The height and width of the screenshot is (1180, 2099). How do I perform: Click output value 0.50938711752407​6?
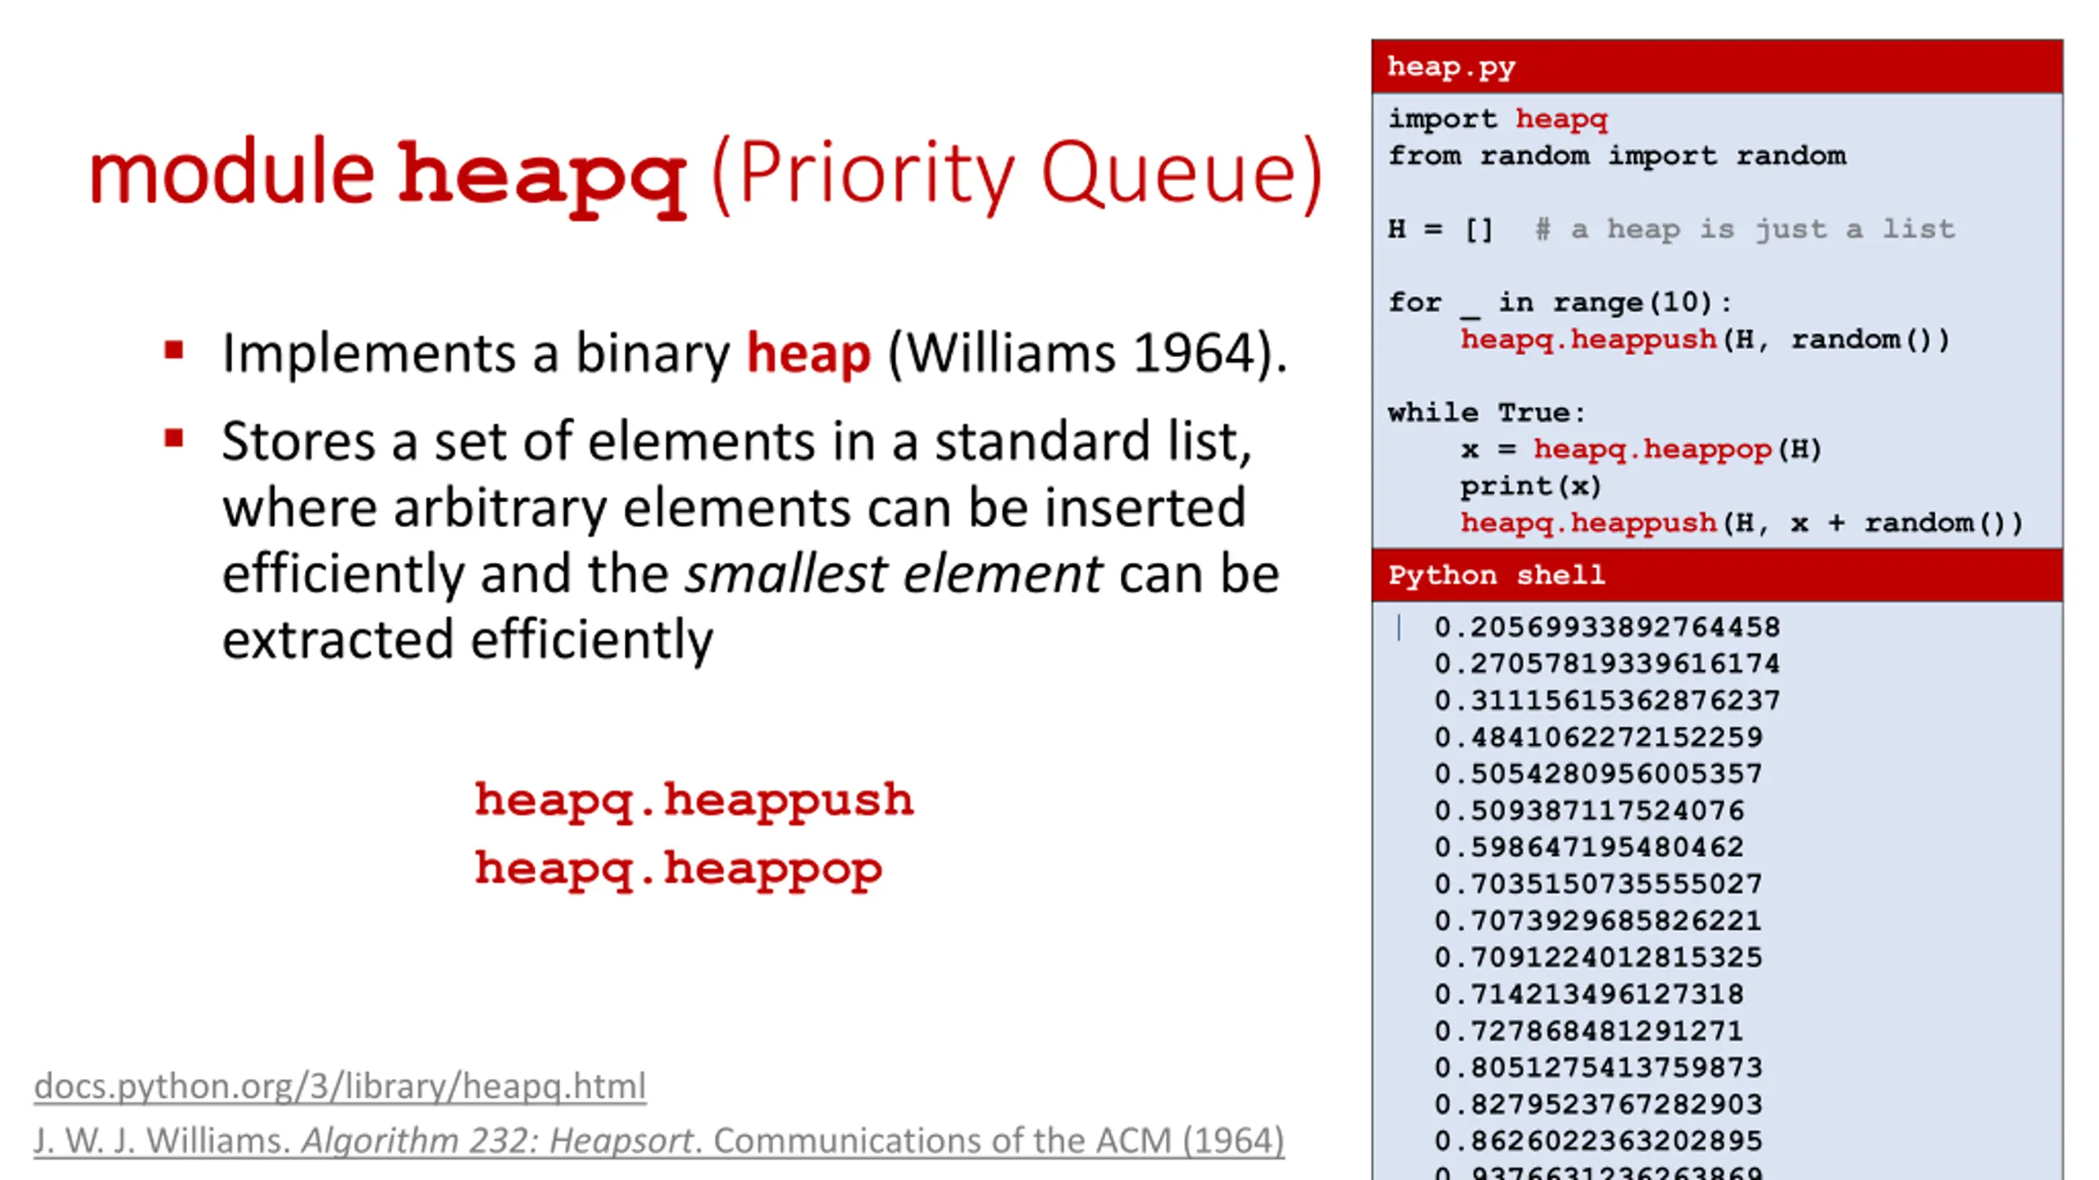1589,811
